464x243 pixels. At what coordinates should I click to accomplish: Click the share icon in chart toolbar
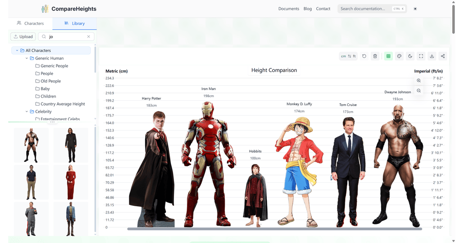tap(443, 56)
